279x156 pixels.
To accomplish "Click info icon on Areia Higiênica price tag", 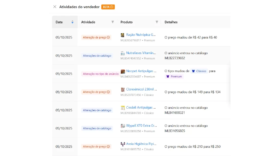I will 109,146.
